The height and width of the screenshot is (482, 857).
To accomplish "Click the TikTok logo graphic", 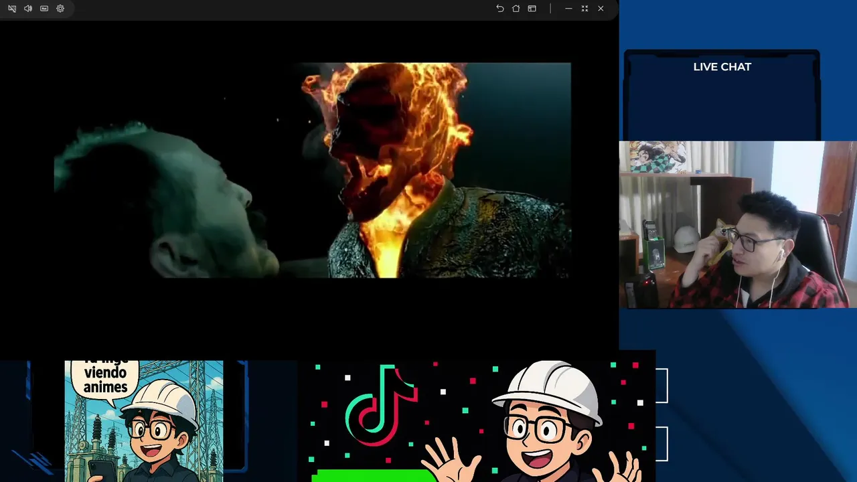I will (x=382, y=404).
